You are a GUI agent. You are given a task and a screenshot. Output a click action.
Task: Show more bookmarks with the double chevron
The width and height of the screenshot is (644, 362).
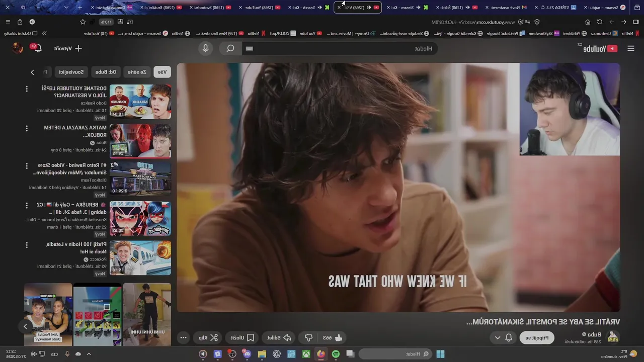pyautogui.click(x=44, y=33)
